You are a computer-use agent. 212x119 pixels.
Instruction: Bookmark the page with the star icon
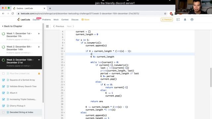coord(165,14)
